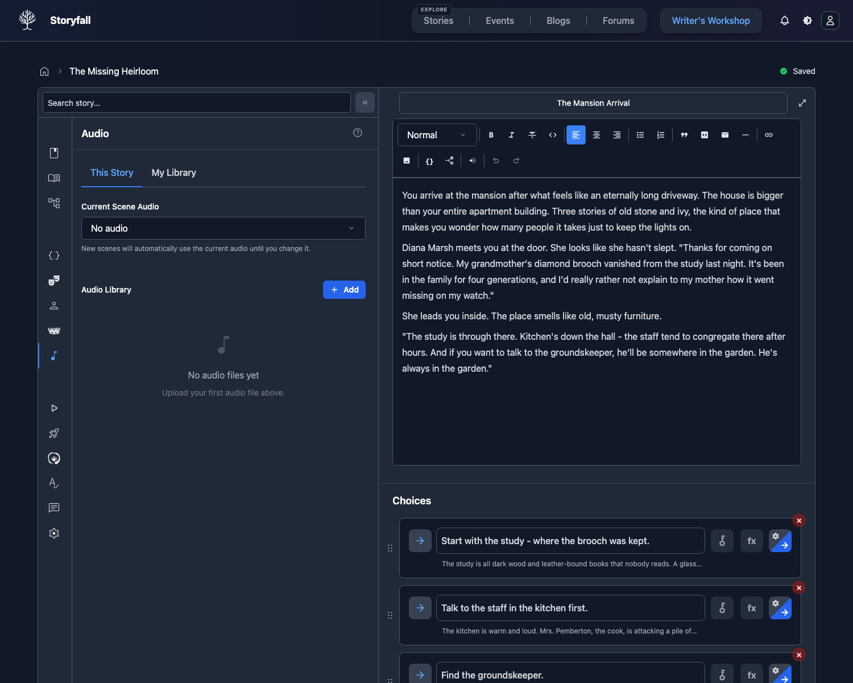Open the No audio scene dropdown
This screenshot has width=853, height=683.
click(x=223, y=228)
